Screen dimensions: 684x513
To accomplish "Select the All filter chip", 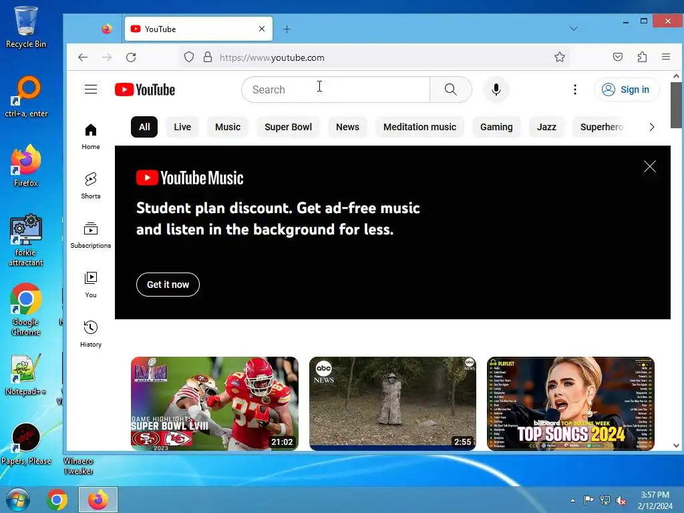I will [x=144, y=127].
